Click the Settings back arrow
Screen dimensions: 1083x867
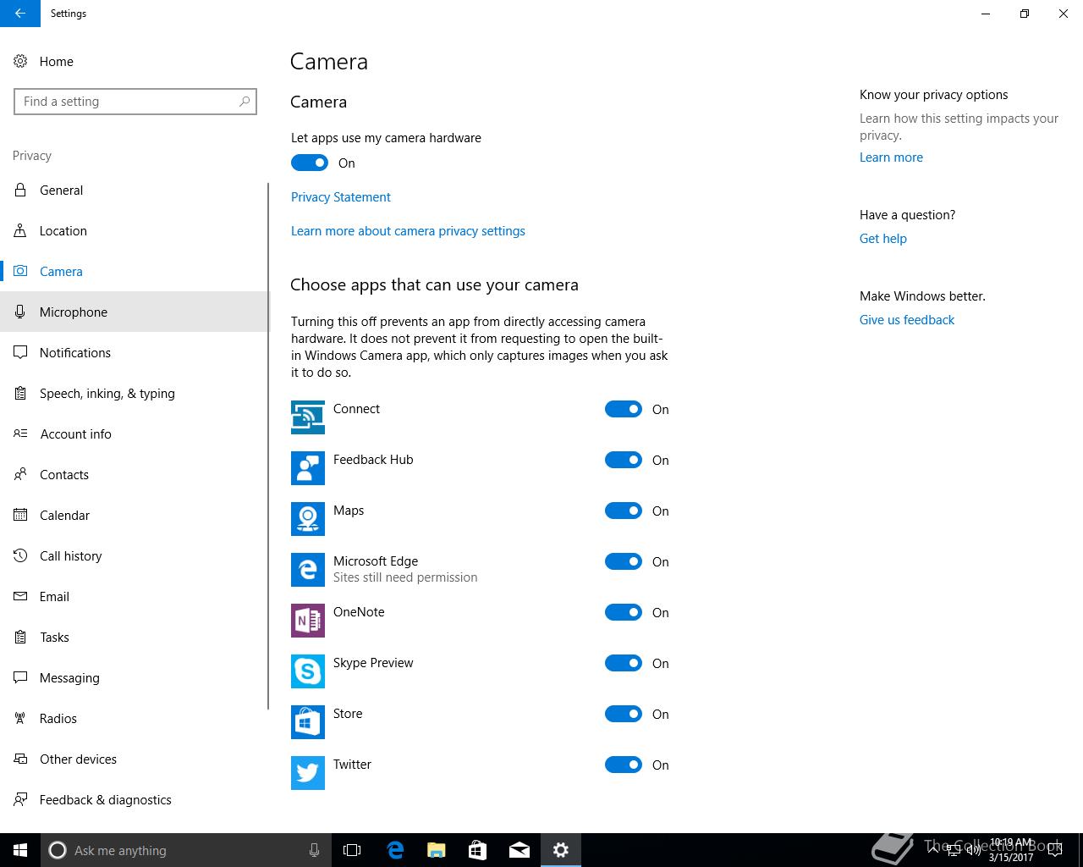click(x=20, y=14)
